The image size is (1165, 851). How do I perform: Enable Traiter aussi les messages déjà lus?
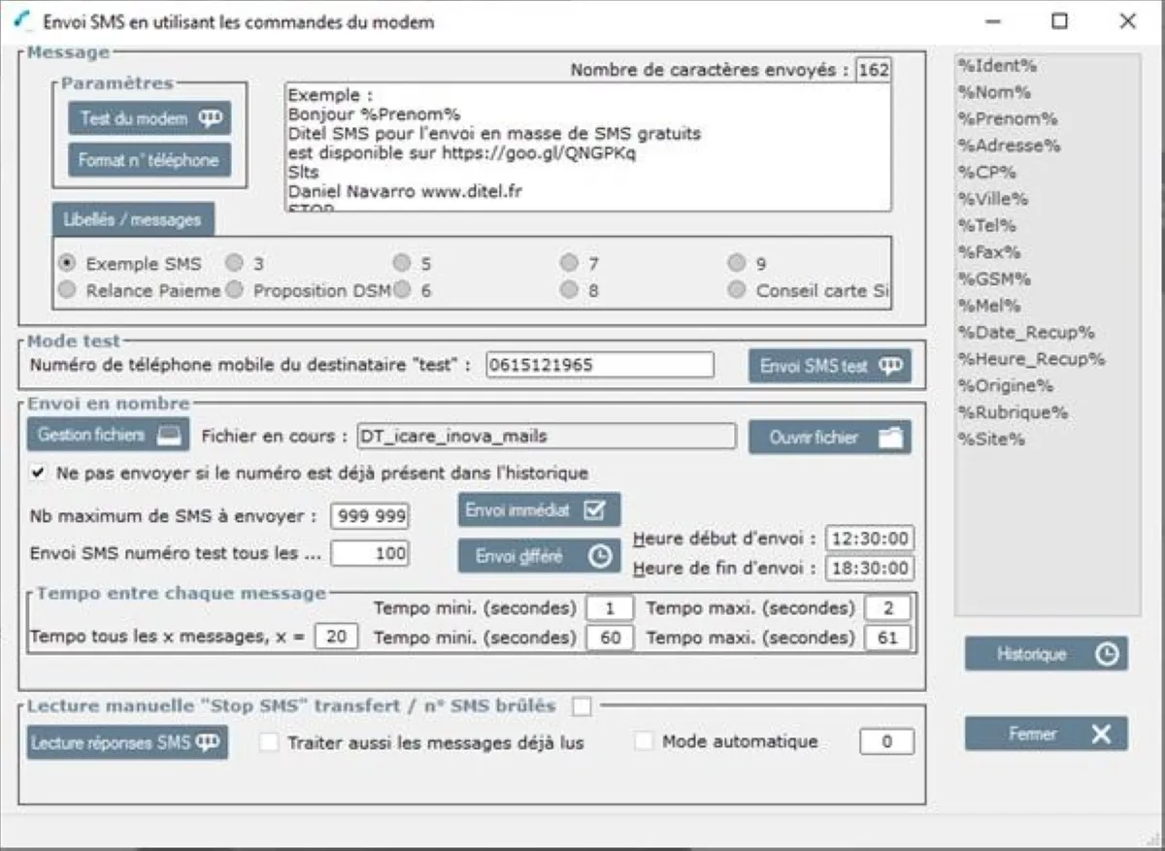269,742
